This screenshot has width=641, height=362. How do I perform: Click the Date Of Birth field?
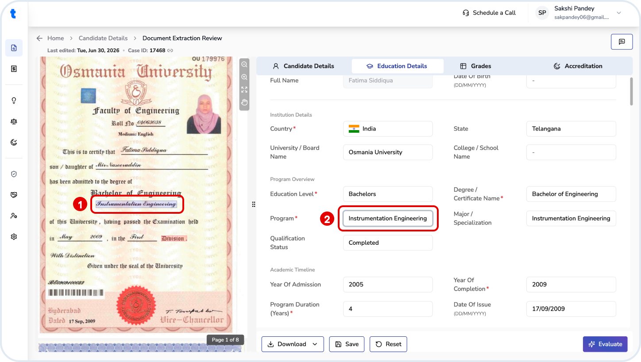pyautogui.click(x=571, y=81)
